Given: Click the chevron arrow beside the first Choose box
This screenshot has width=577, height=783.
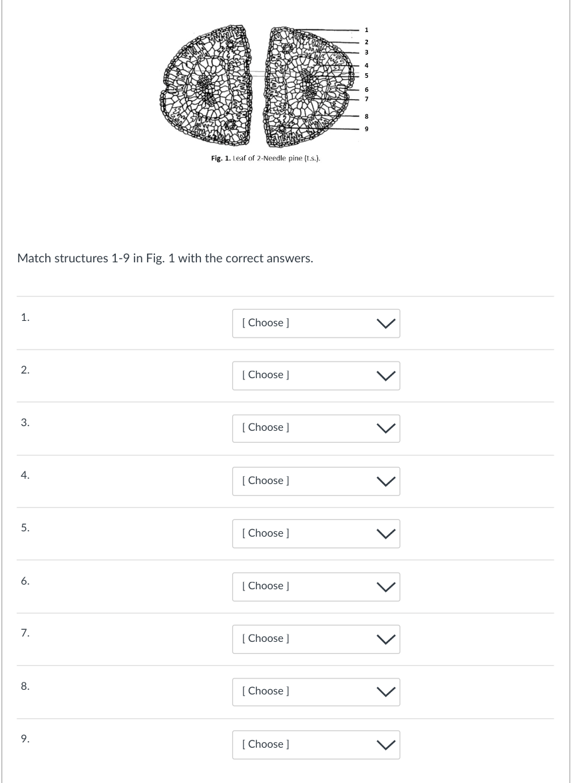Looking at the screenshot, I should [x=385, y=323].
